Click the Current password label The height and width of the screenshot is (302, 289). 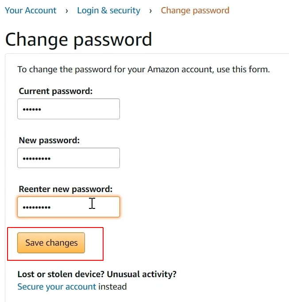click(x=55, y=91)
